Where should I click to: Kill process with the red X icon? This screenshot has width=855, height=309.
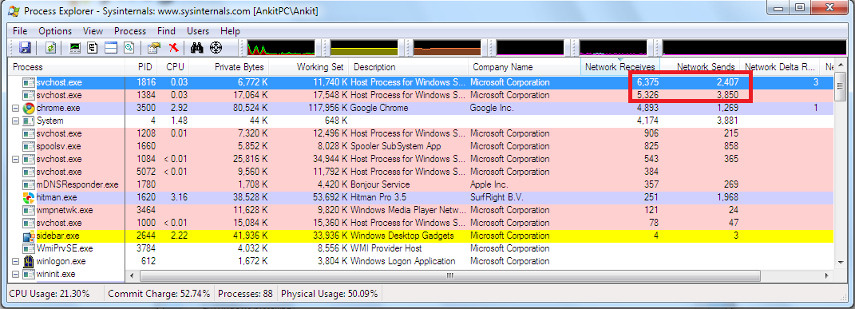pyautogui.click(x=173, y=48)
